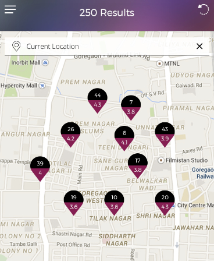Tap the Filmistan Studio place marker

[x=160, y=160]
